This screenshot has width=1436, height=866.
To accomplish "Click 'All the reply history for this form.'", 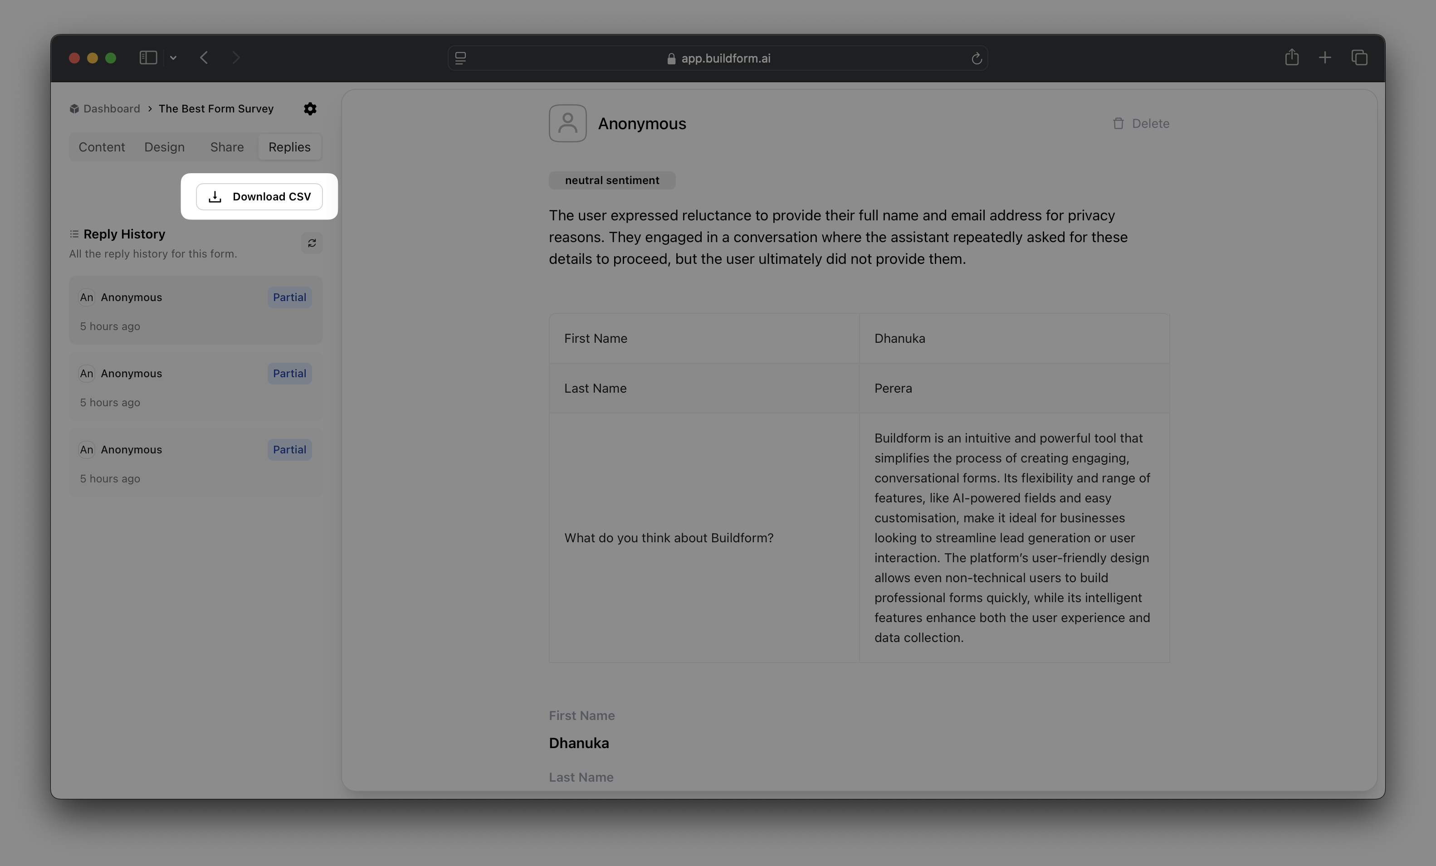I will 153,254.
